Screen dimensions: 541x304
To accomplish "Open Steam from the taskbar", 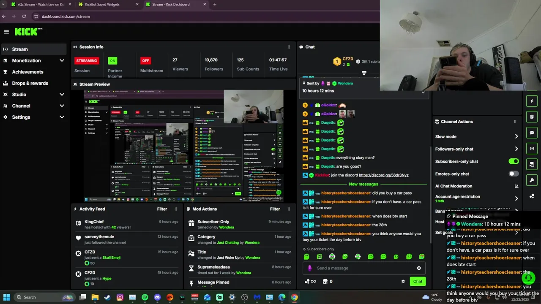I will [x=107, y=297].
